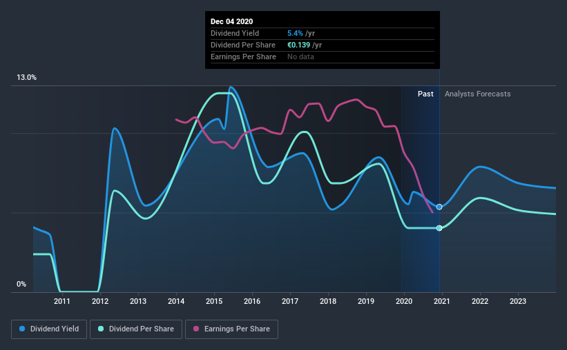This screenshot has height=350, width=567.
Task: Click the 2022 x-axis label
Action: click(480, 301)
